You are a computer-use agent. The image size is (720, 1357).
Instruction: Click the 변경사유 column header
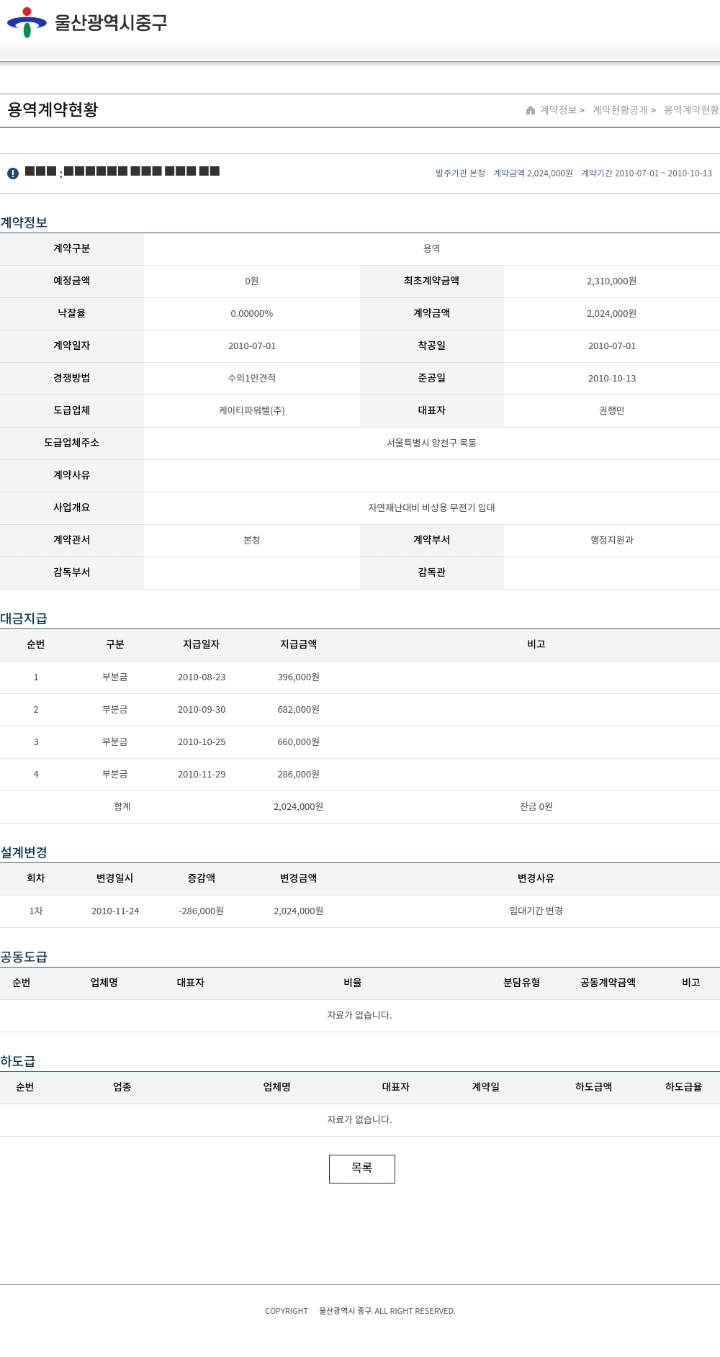(536, 878)
